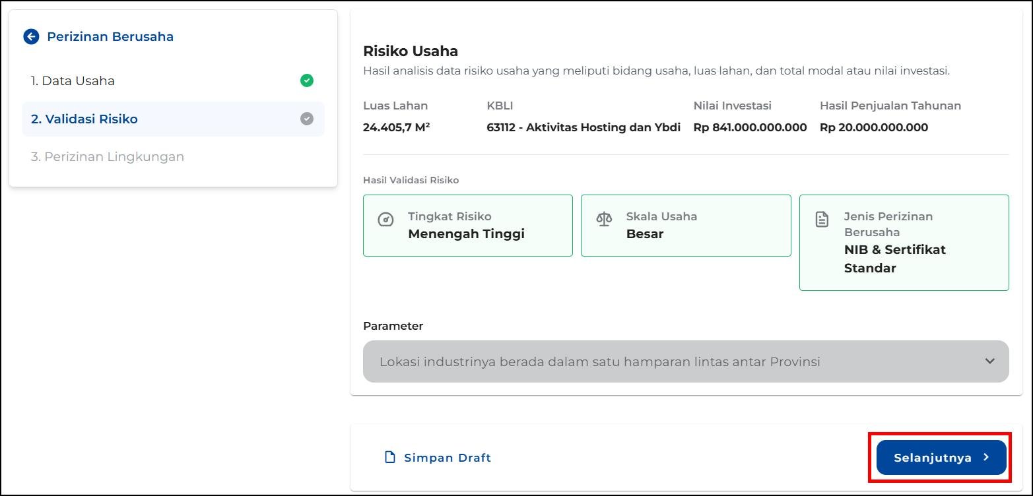Select step 2. Validasi Risiko
1033x496 pixels.
click(173, 119)
